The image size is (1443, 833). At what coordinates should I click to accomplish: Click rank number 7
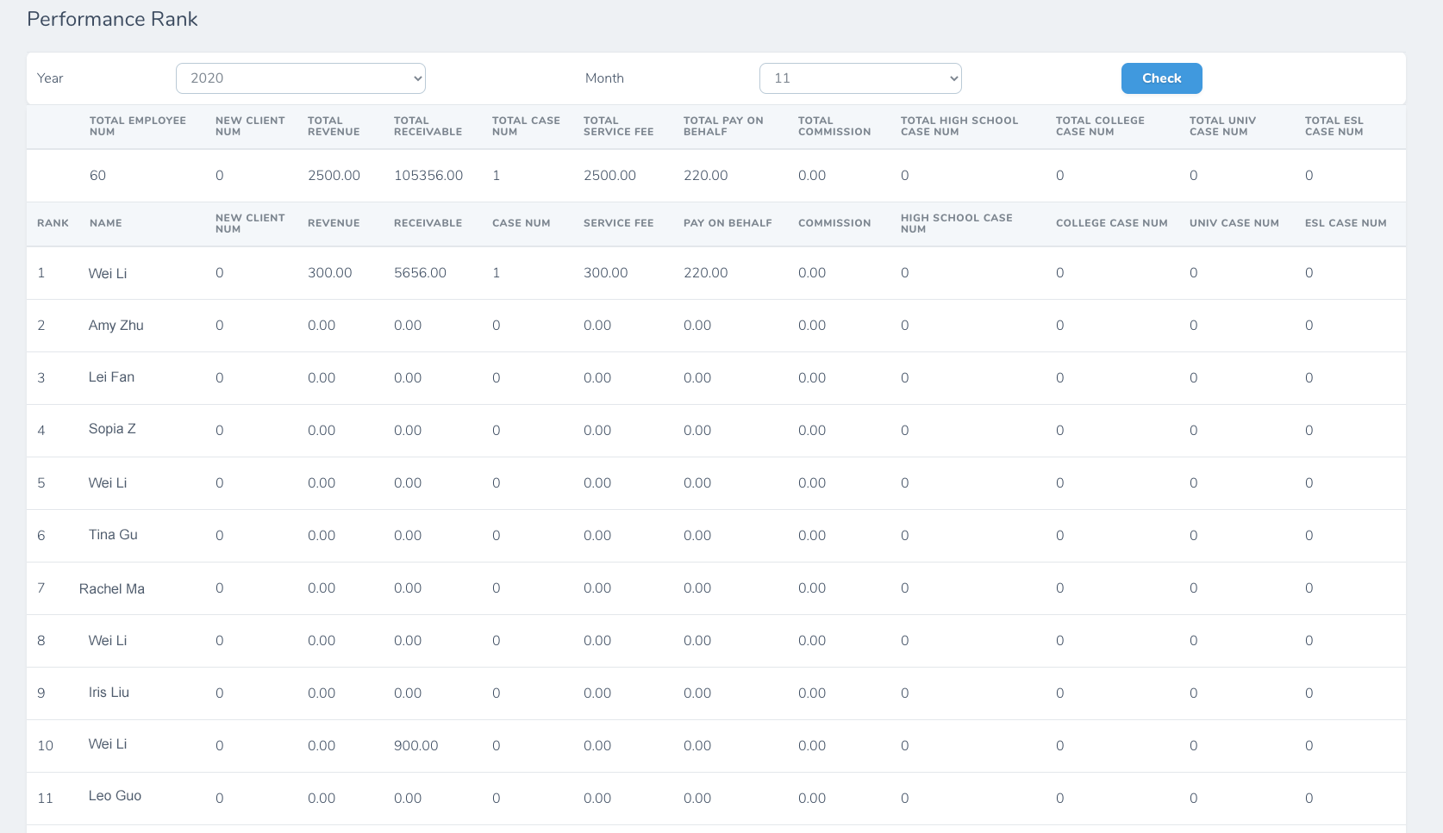click(x=41, y=588)
